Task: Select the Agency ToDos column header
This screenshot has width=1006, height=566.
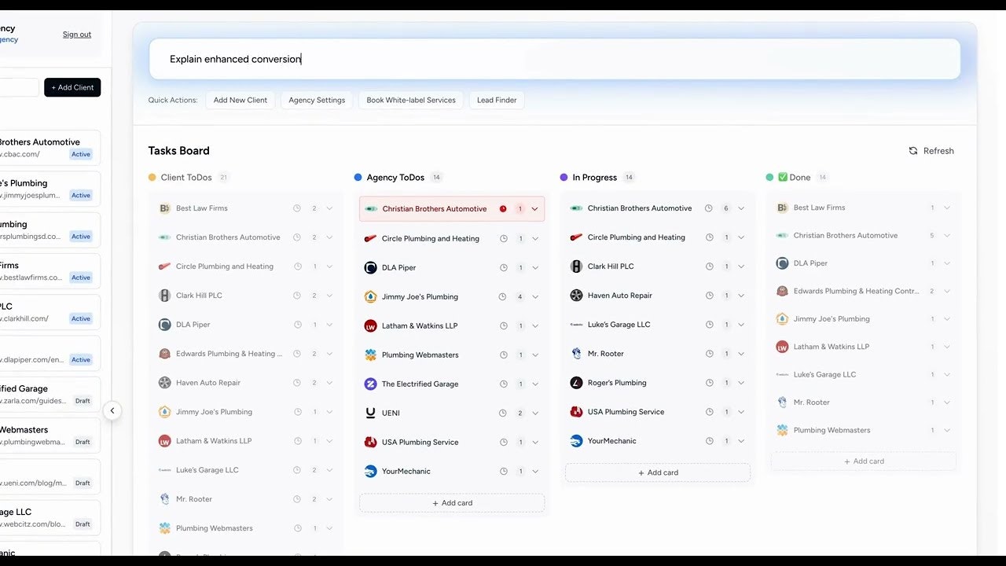Action: click(395, 178)
